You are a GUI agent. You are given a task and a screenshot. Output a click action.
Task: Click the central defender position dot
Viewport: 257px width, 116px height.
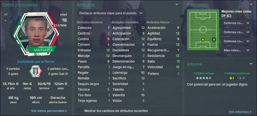(x=203, y=40)
